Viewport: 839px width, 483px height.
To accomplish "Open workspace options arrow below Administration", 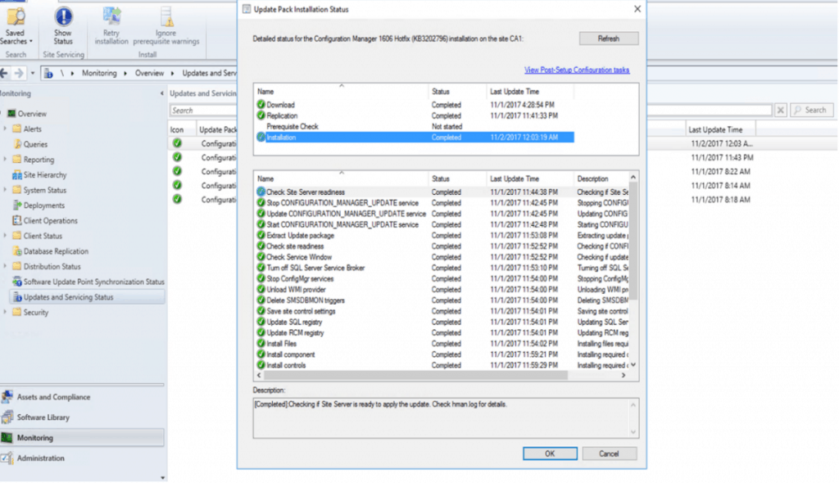I will (x=163, y=477).
